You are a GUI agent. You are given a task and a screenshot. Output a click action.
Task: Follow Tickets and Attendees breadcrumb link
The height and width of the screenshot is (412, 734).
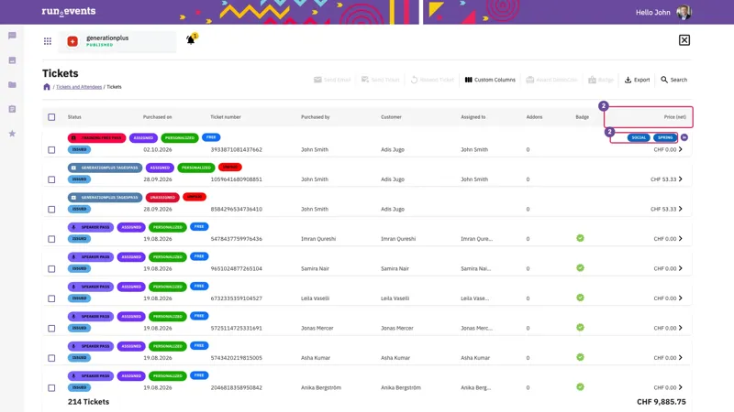[x=79, y=87]
